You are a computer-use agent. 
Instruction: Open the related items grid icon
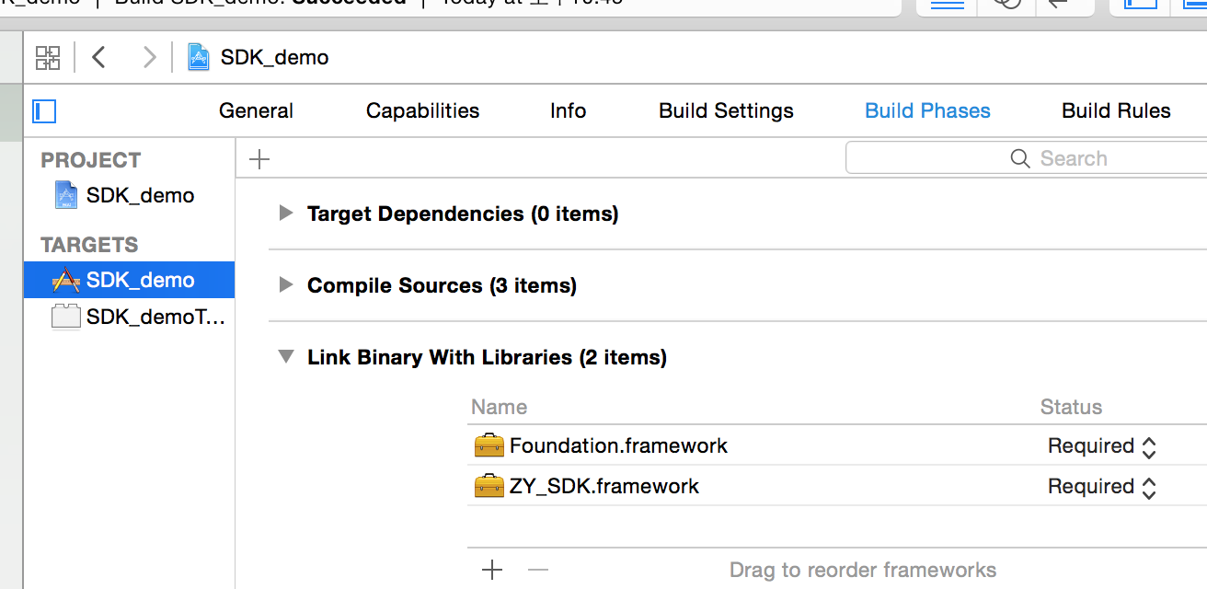click(48, 58)
